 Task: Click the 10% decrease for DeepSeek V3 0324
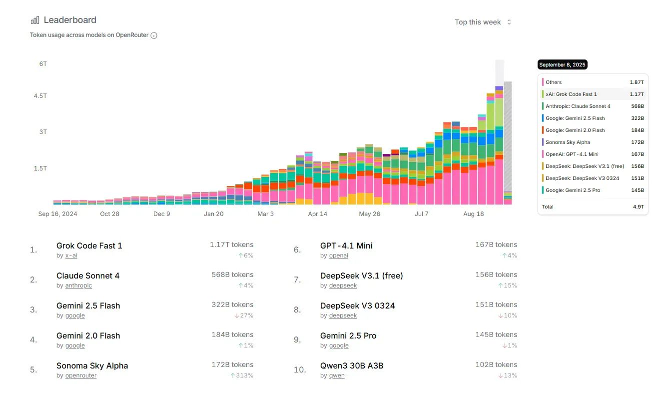[x=508, y=315]
